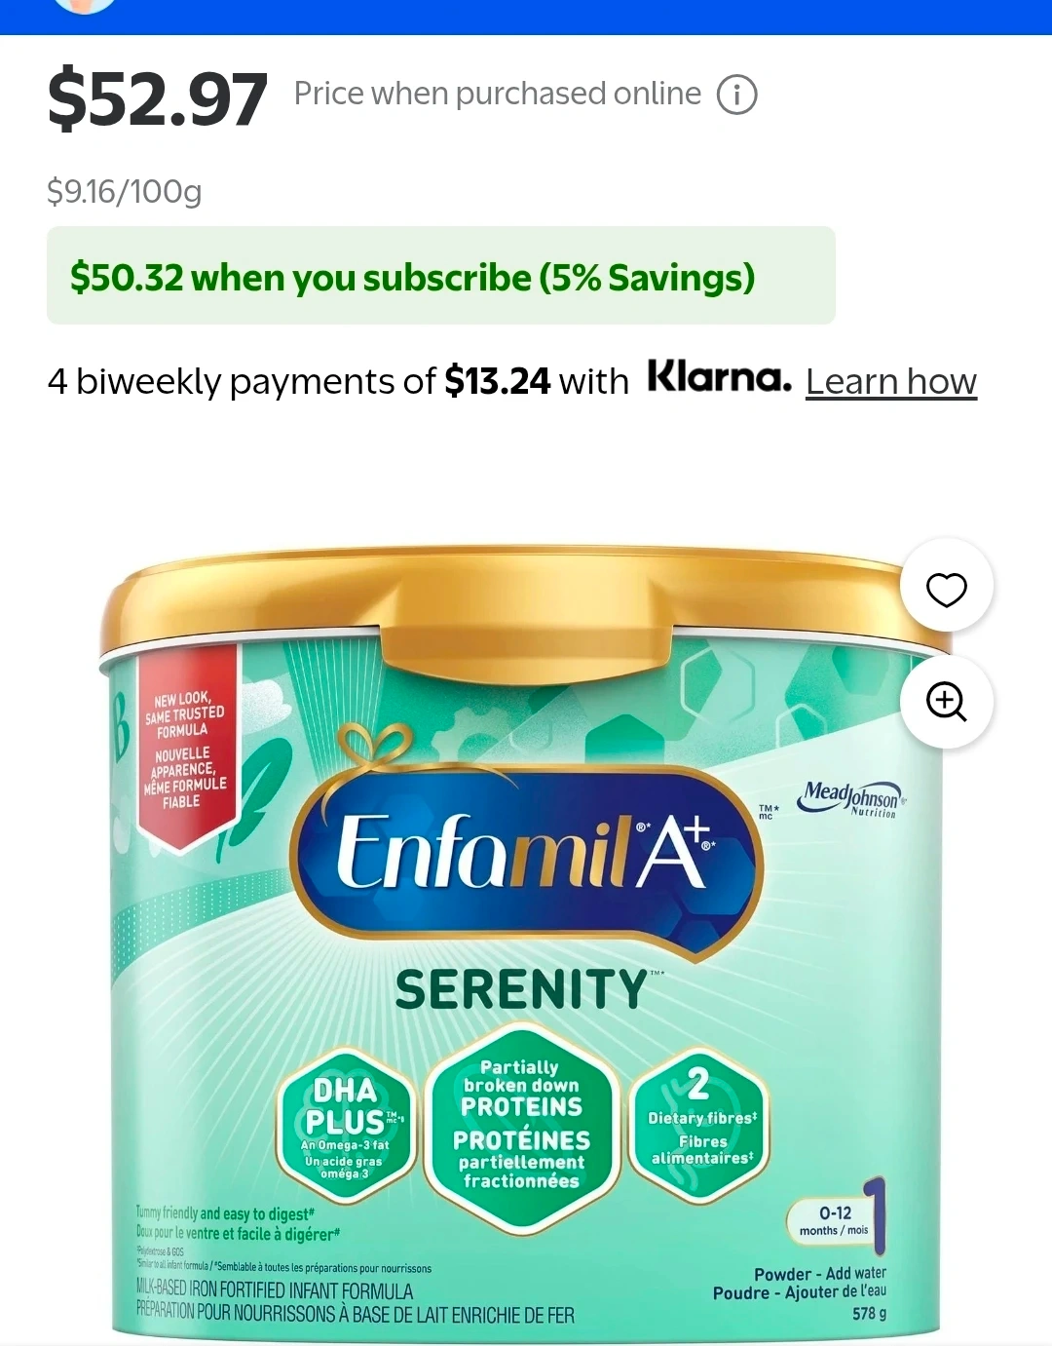Tap the blue header bar at the top
The height and width of the screenshot is (1346, 1052).
(526, 17)
